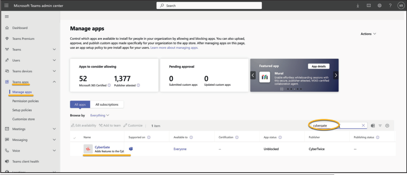Click the App details button
Screen dimensions: 407x175
tap(318, 66)
